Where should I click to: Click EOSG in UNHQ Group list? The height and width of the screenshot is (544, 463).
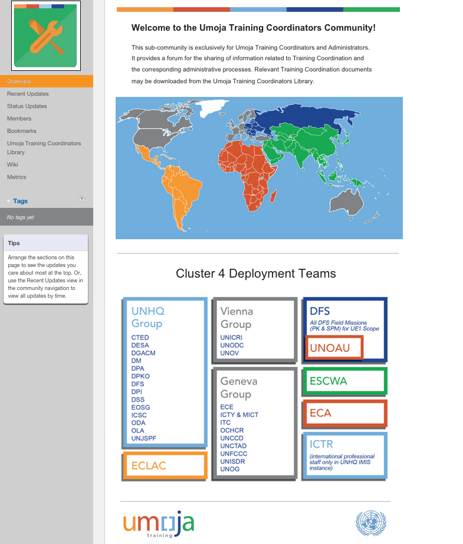[140, 408]
